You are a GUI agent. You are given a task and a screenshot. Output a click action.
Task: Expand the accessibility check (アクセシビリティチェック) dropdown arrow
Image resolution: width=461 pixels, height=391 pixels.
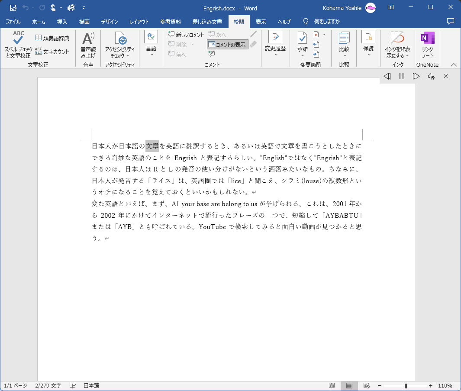(128, 55)
